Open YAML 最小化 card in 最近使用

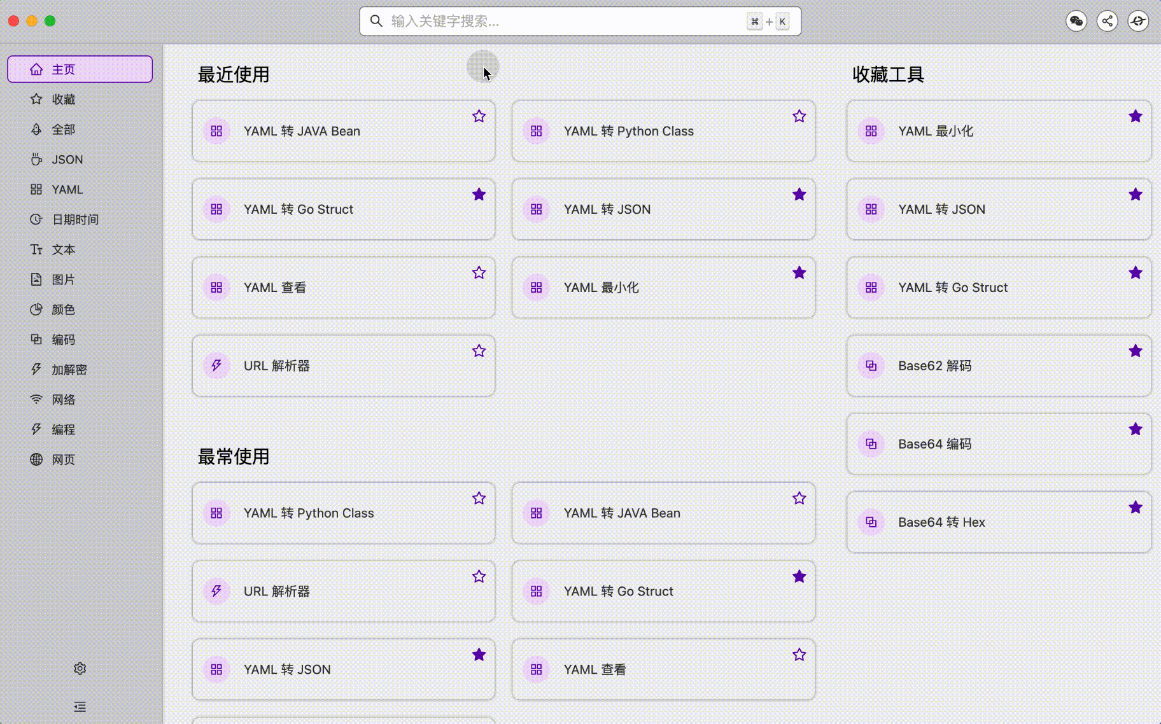pyautogui.click(x=664, y=288)
